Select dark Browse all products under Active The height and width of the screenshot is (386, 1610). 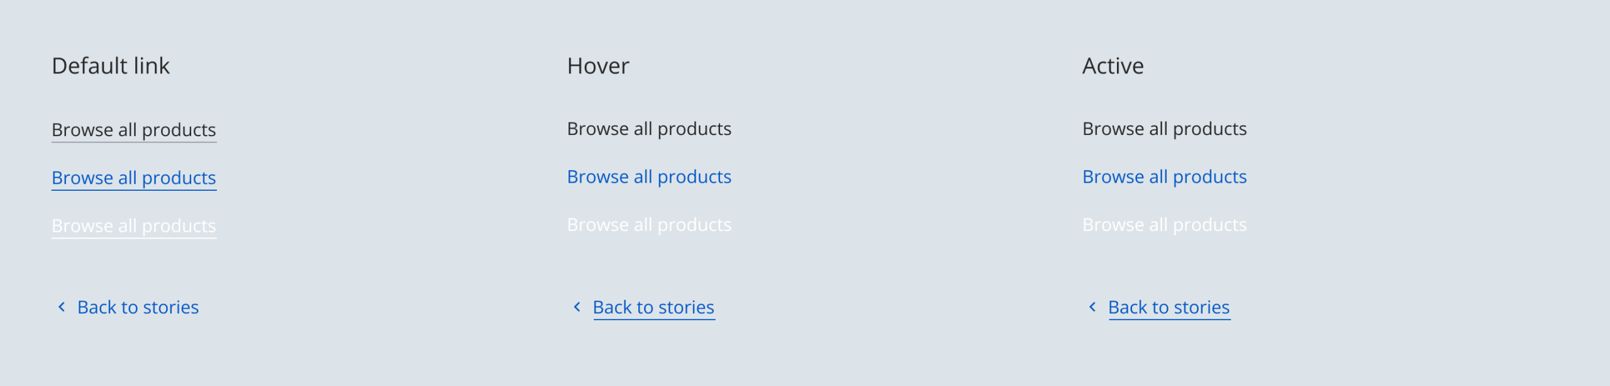coord(1164,129)
